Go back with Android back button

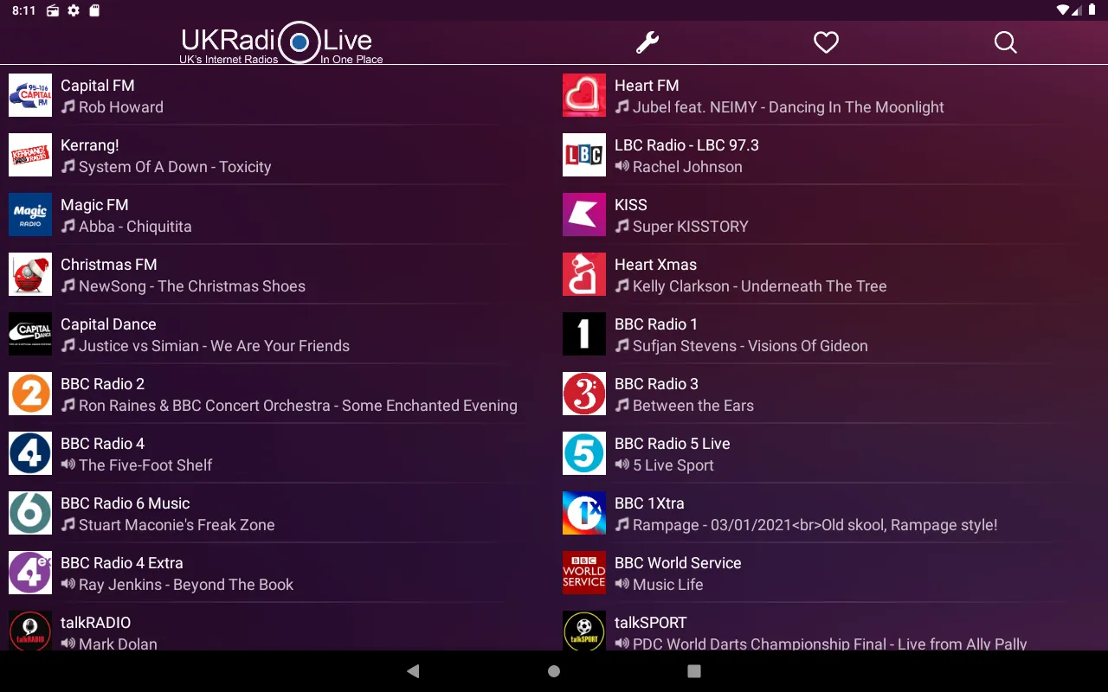(x=413, y=671)
